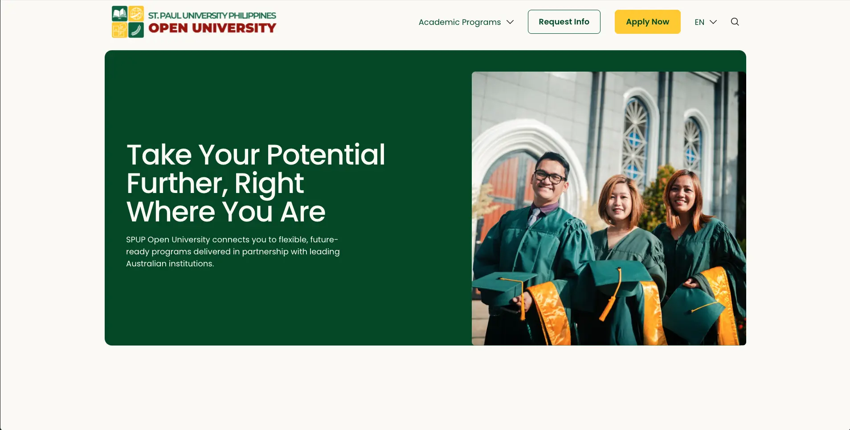Open the Academic Programs menu label

459,22
